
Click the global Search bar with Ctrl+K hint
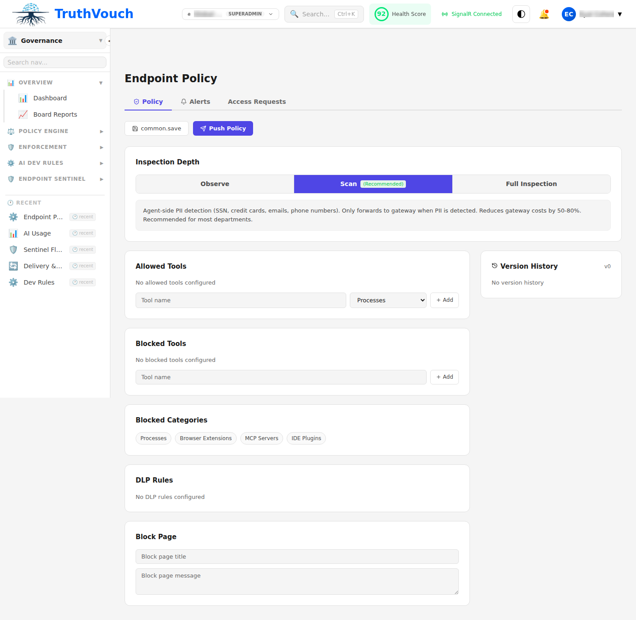(324, 14)
